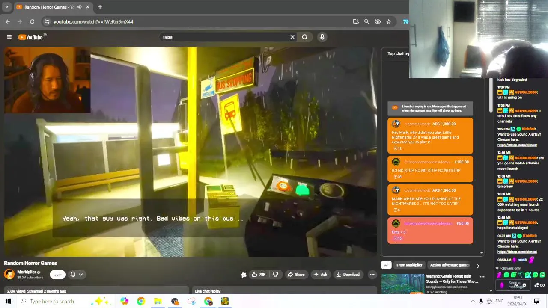Open the Gentle Forest Rain Sounds title
This screenshot has height=308, width=548.
tap(452, 279)
